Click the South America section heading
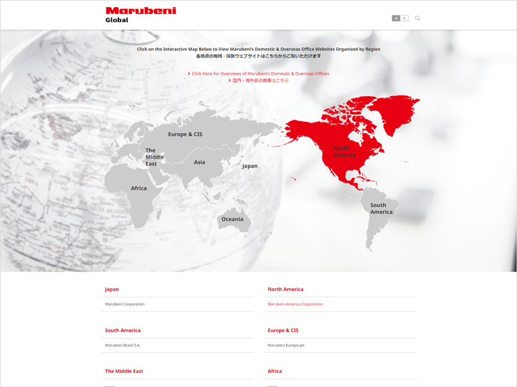The height and width of the screenshot is (387, 517). coord(123,330)
